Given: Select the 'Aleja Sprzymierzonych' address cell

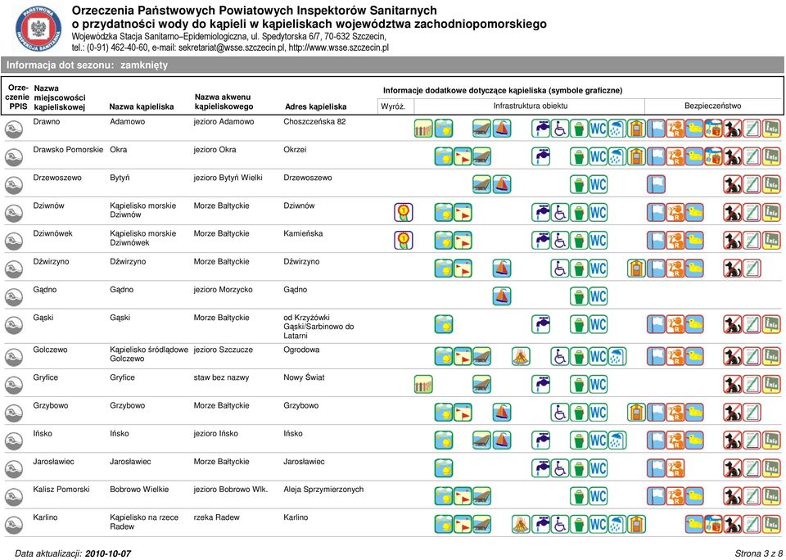Looking at the screenshot, I should (x=323, y=490).
